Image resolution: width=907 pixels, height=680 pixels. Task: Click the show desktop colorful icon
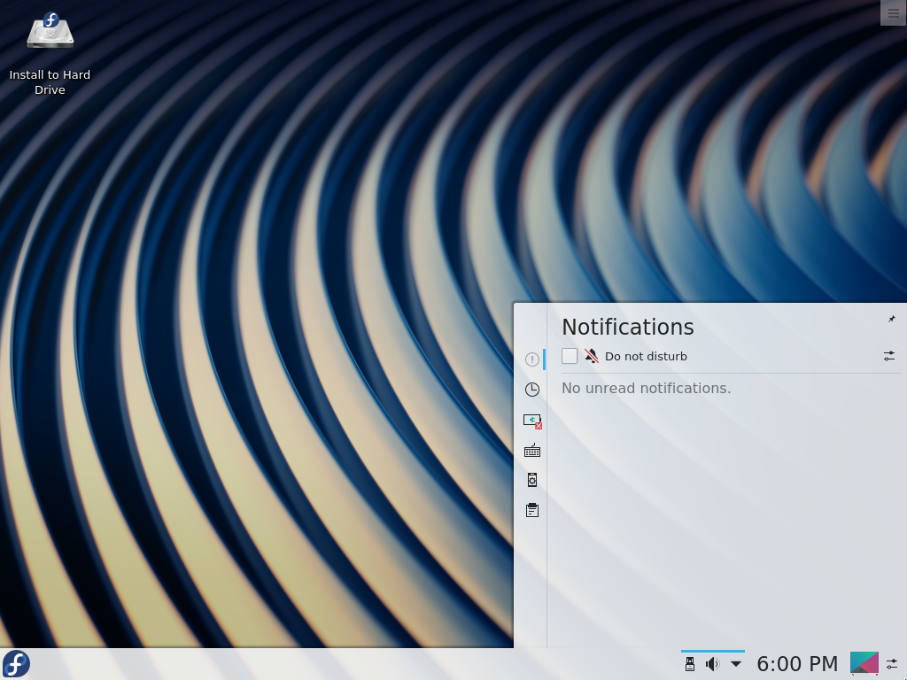click(864, 663)
